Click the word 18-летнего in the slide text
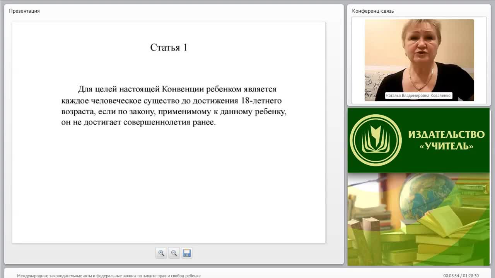 261,101
